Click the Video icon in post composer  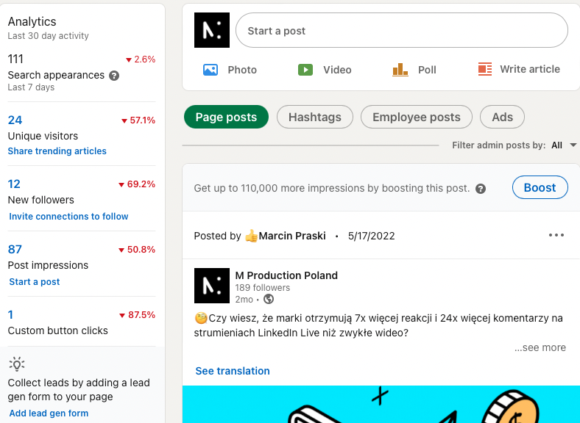tap(305, 70)
